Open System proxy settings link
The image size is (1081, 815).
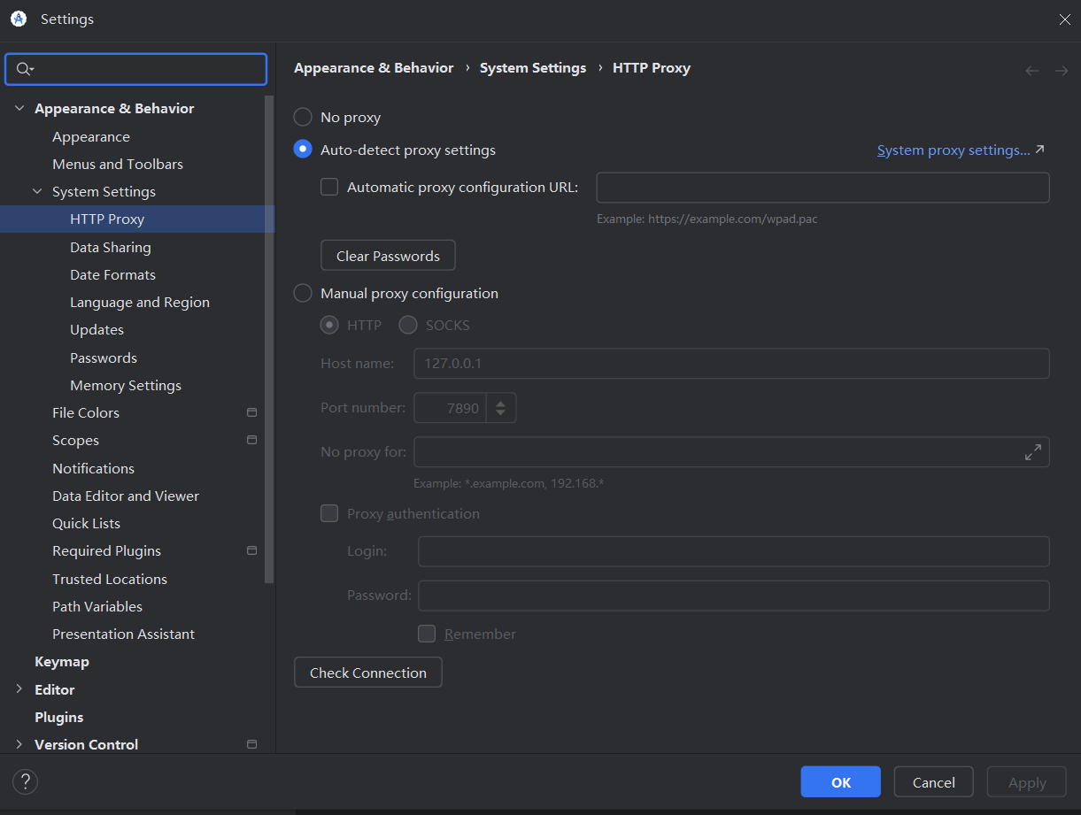coord(954,150)
